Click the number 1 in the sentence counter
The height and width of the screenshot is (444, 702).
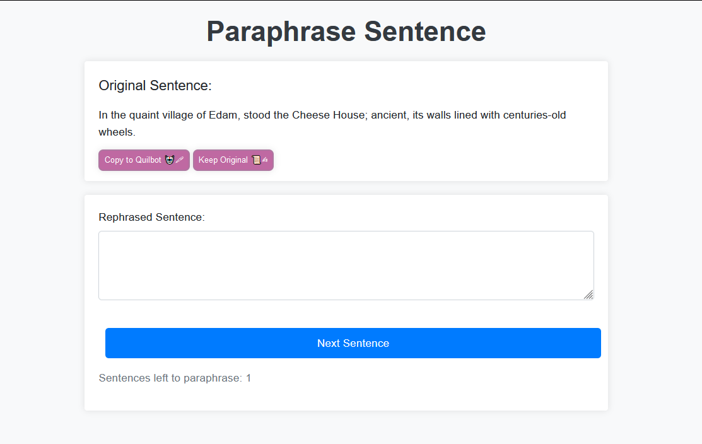click(248, 378)
